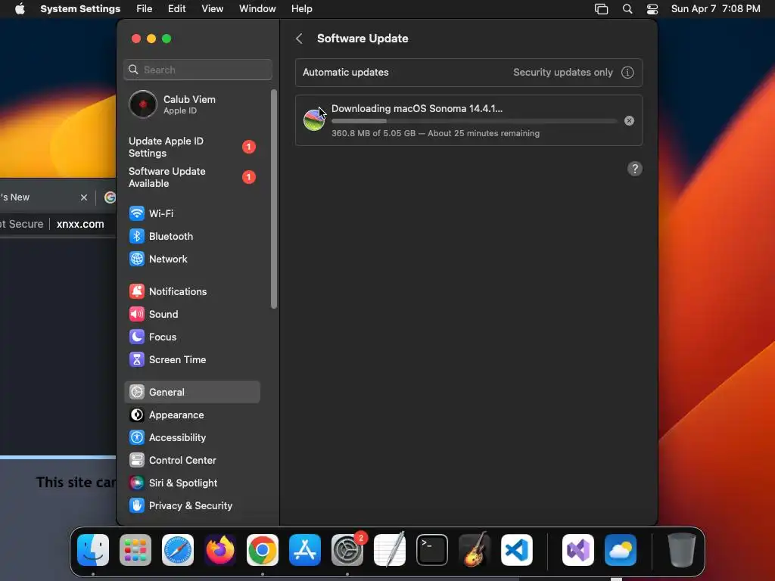Go back from Software Update
The width and height of the screenshot is (775, 581).
coord(299,39)
